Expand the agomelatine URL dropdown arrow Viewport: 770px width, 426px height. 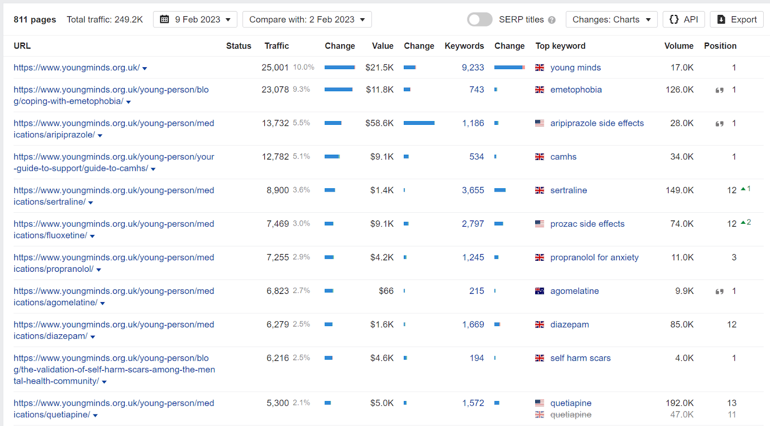coord(103,304)
